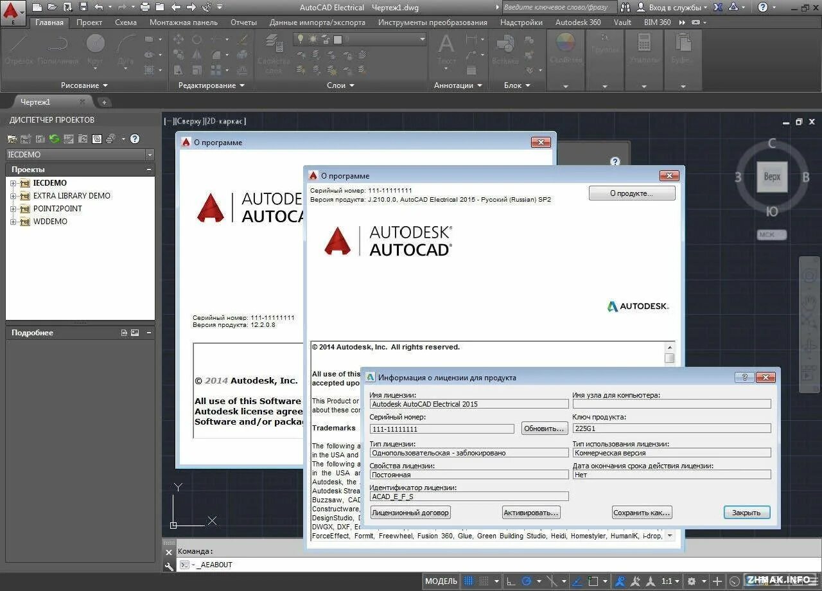Select EXTRA LIBRARY DEMO project in tree

coord(71,196)
